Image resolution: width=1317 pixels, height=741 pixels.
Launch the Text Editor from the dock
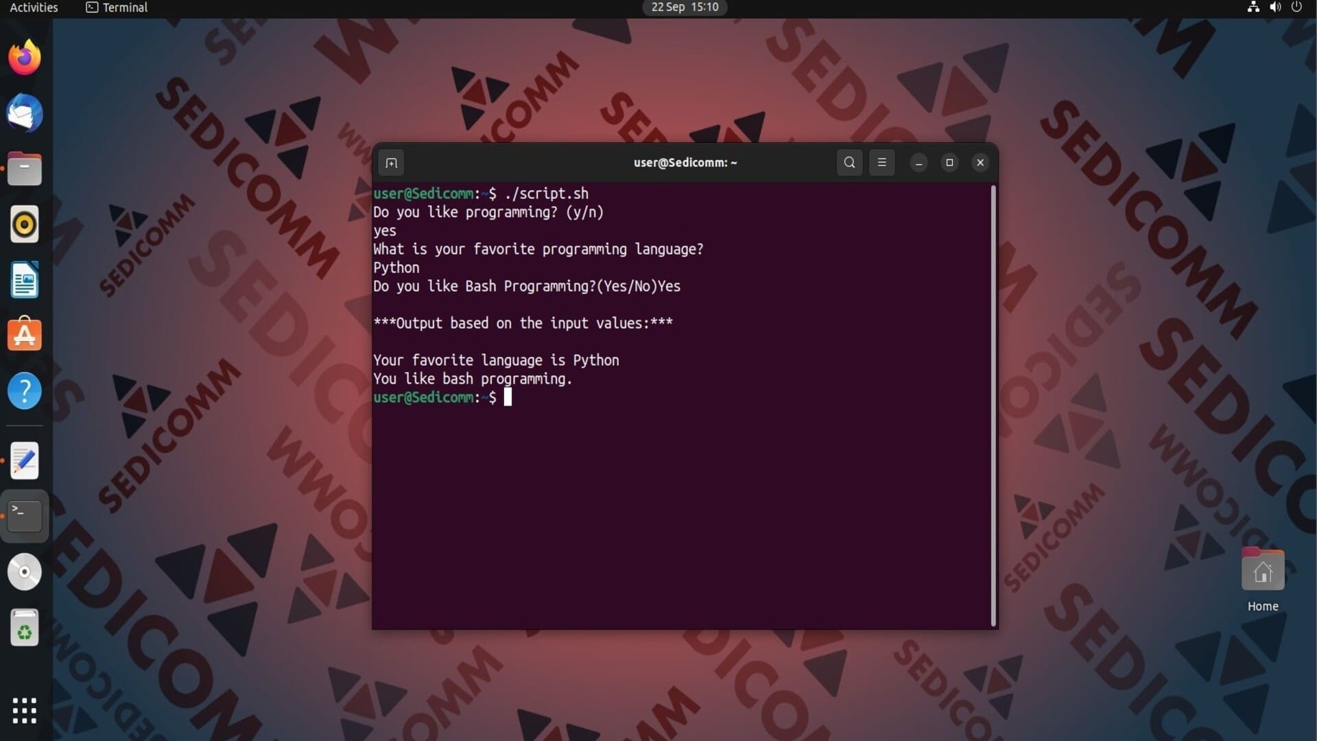(25, 460)
